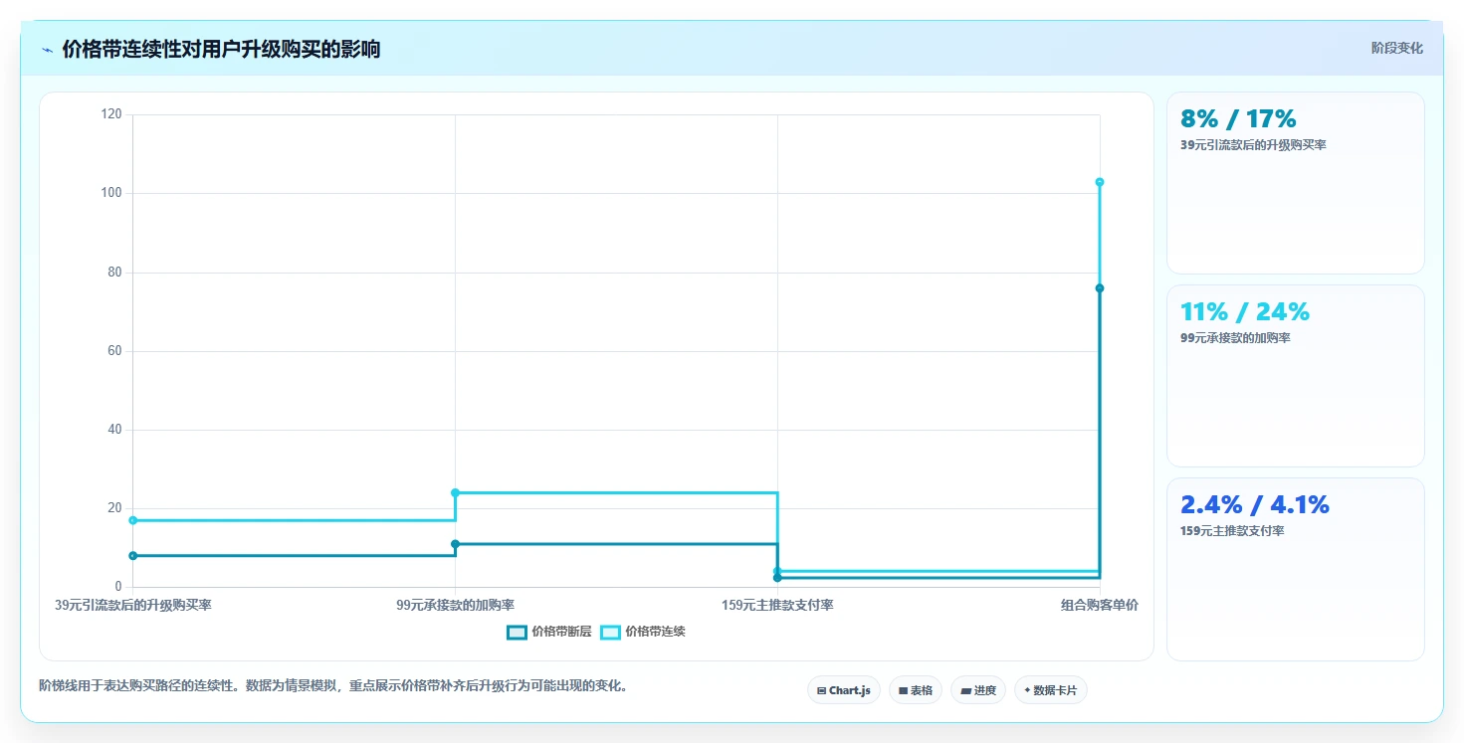The width and height of the screenshot is (1464, 743).
Task: Click the x-axis label 39元引流款后的升级购买率
Action: 132,605
